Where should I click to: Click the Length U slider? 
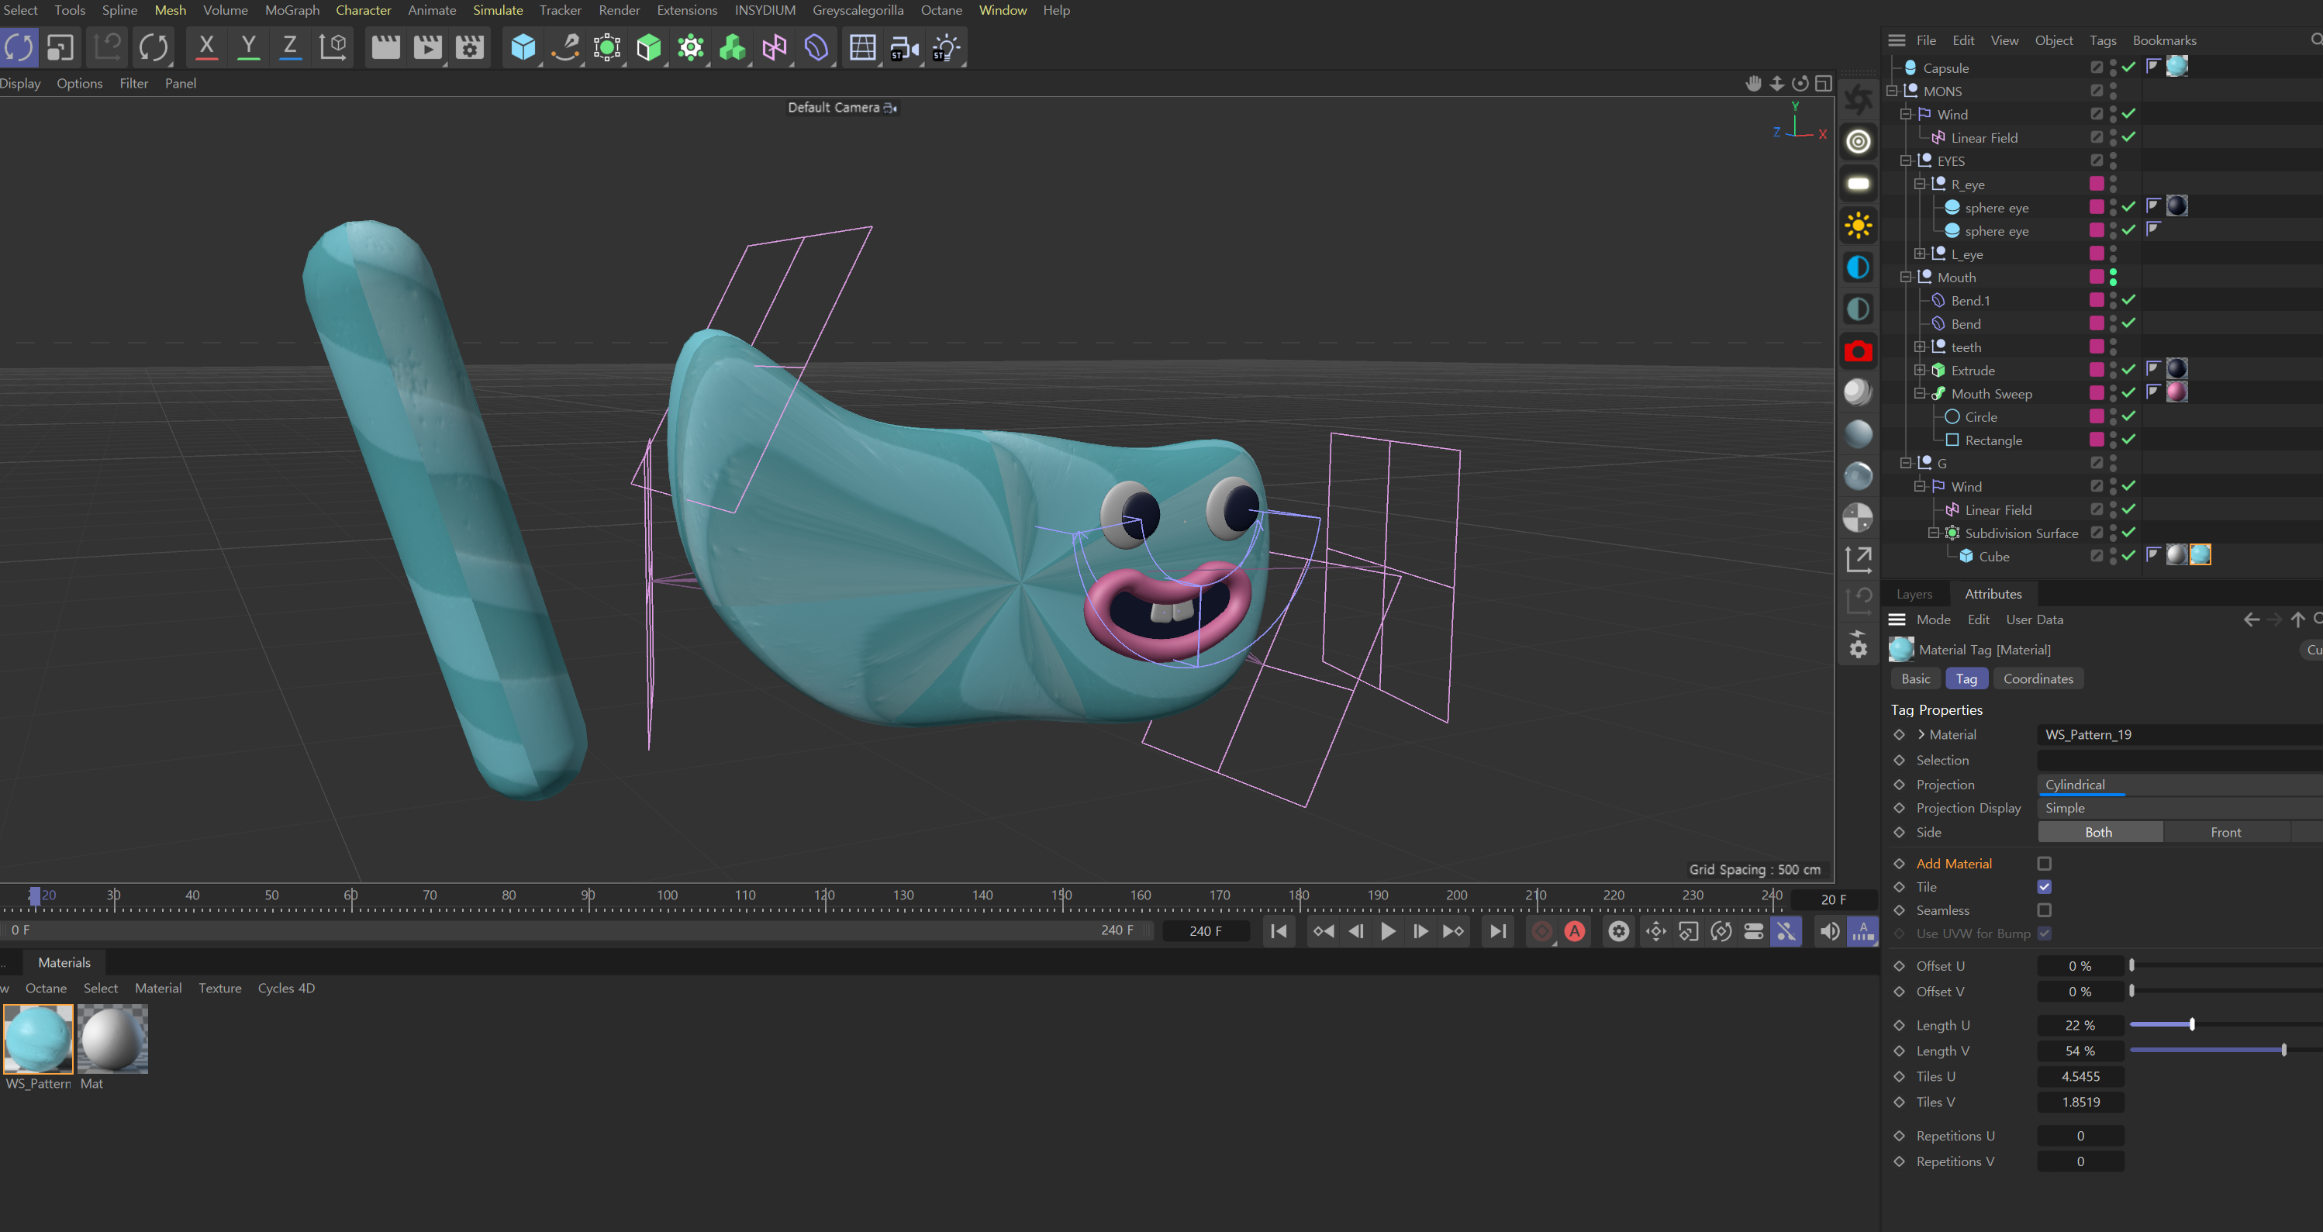(2191, 1024)
